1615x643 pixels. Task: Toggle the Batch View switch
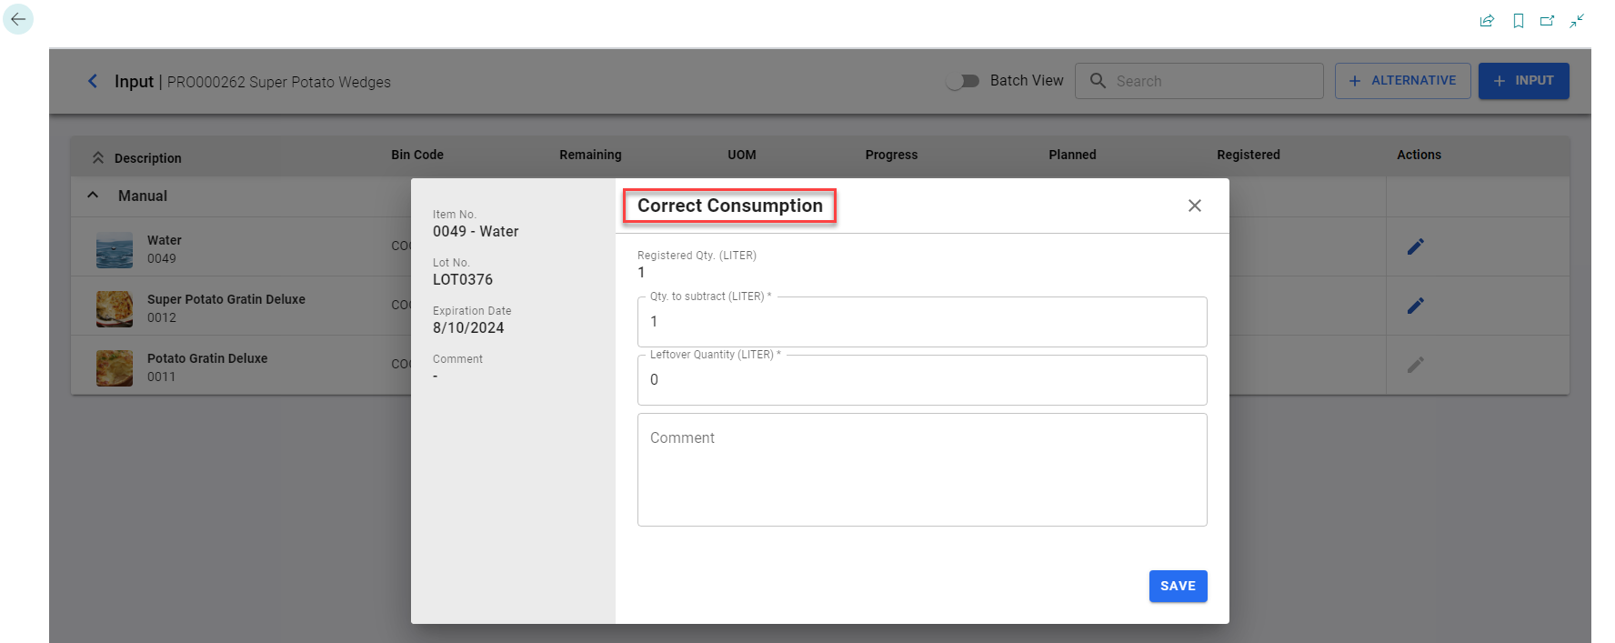[x=962, y=81]
